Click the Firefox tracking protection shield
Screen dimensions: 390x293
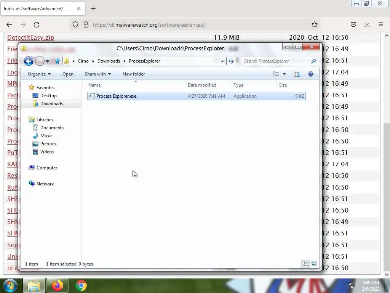click(75, 25)
